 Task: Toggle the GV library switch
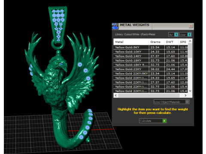tap(176, 35)
